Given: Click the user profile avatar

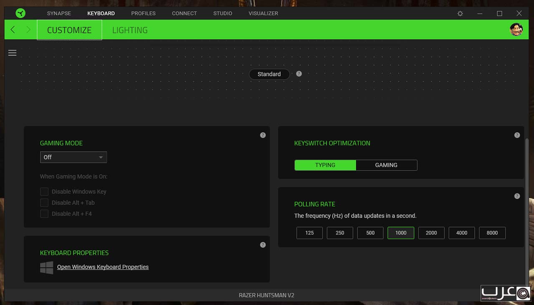Looking at the screenshot, I should (516, 30).
